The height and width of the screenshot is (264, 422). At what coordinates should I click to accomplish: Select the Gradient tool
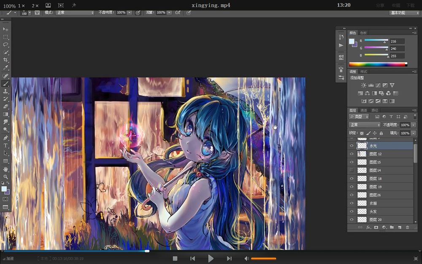pos(5,114)
